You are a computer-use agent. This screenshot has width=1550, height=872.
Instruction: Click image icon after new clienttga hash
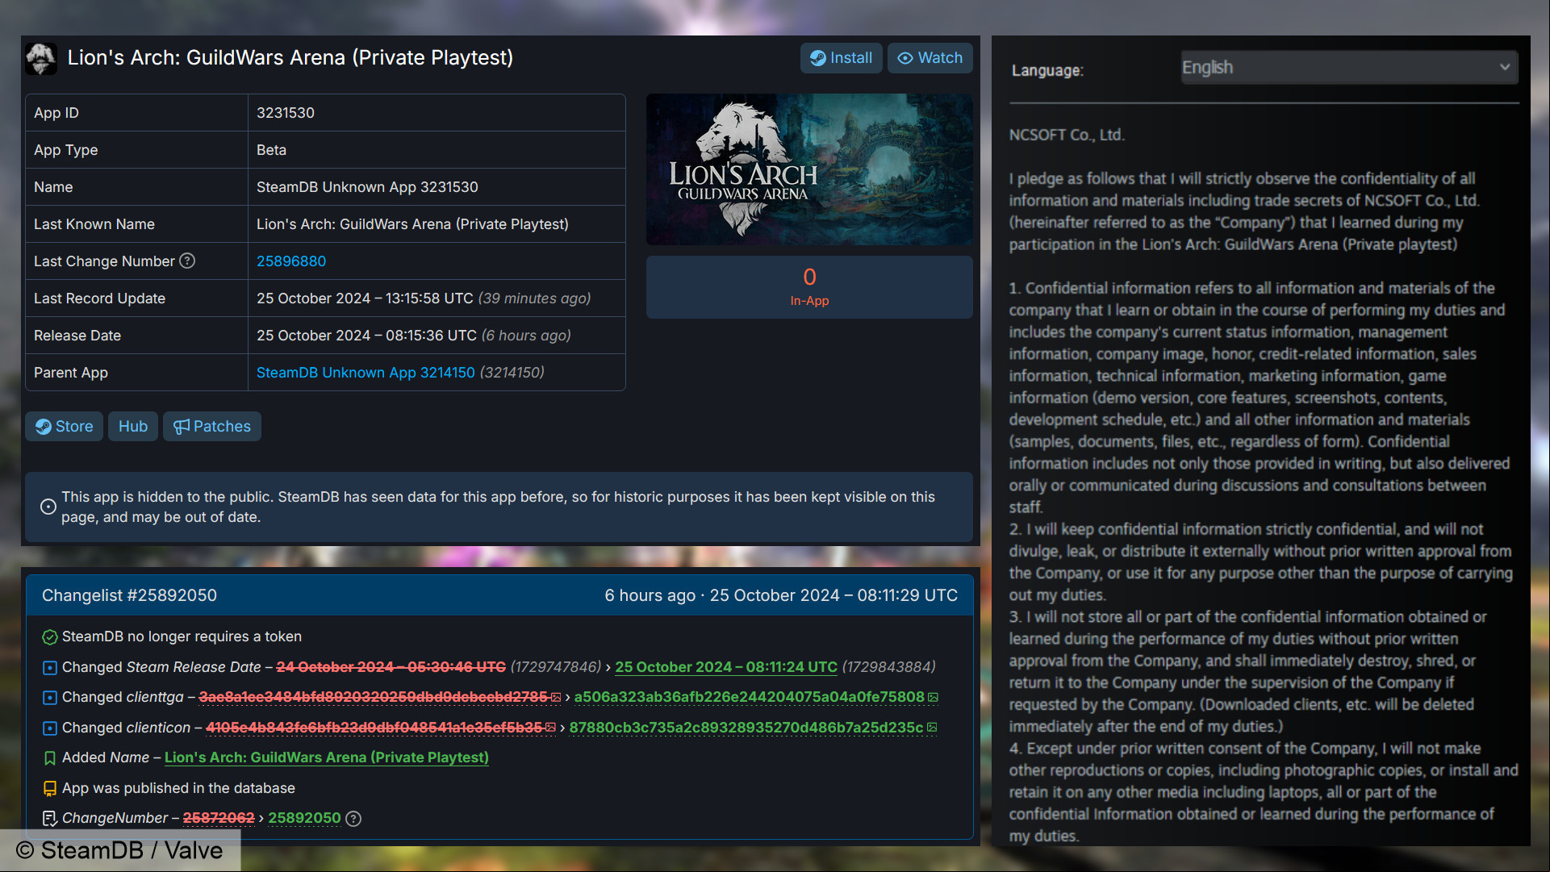coord(933,698)
